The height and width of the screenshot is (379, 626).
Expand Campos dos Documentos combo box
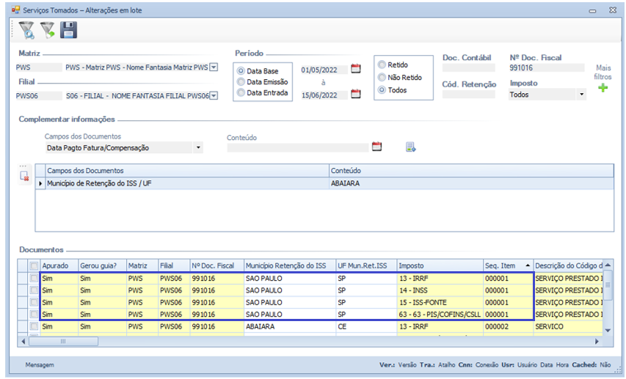(198, 147)
